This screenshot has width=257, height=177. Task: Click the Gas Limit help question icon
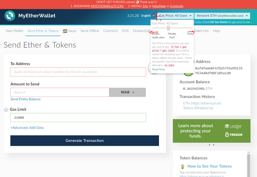(x=6, y=110)
